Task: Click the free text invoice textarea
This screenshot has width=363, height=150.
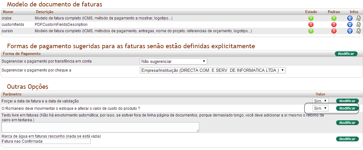Action: click(100, 127)
